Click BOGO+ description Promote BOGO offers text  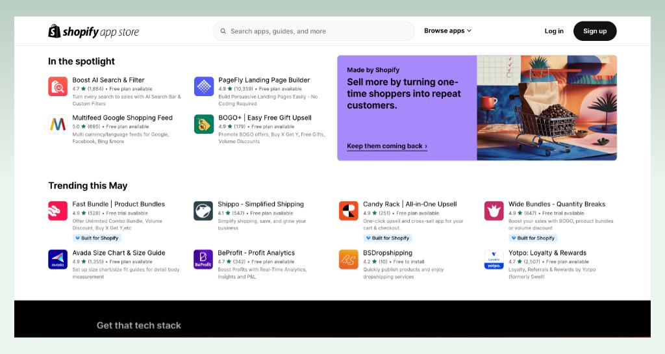(x=271, y=138)
